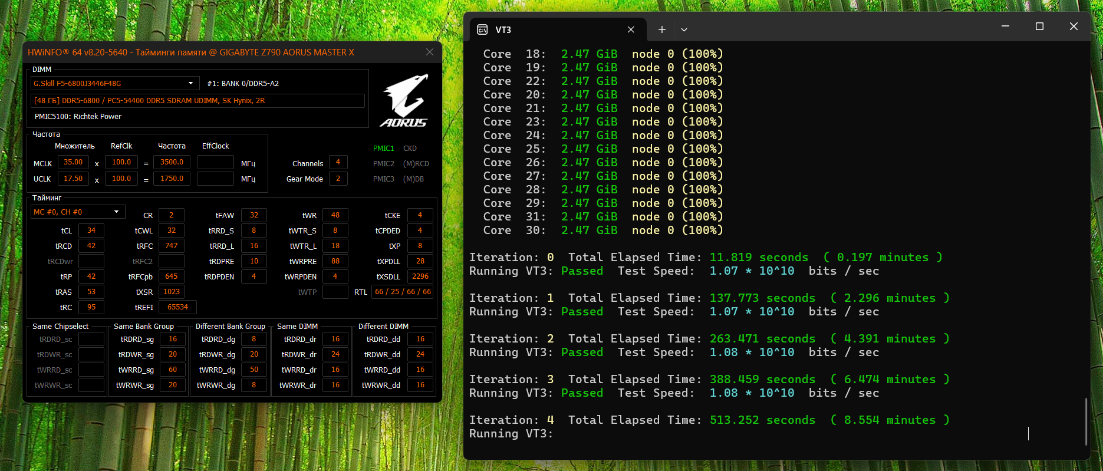Click the AORUS logo in HWiNFO

(404, 100)
